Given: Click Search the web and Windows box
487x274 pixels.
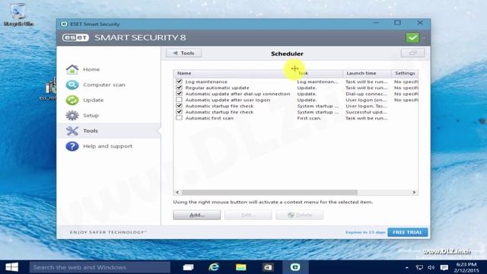Looking at the screenshot, I should [x=100, y=267].
